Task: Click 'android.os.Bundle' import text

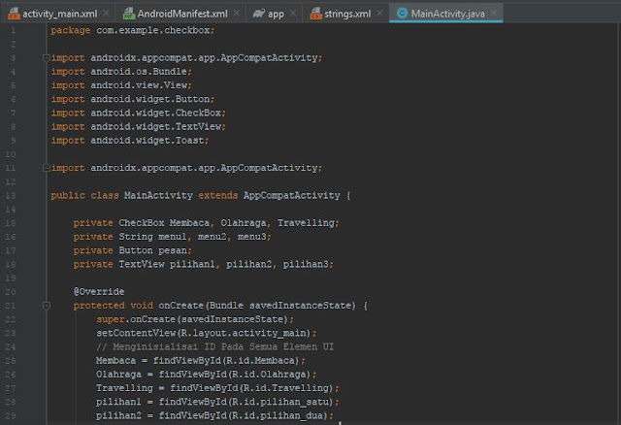Action: [x=139, y=72]
